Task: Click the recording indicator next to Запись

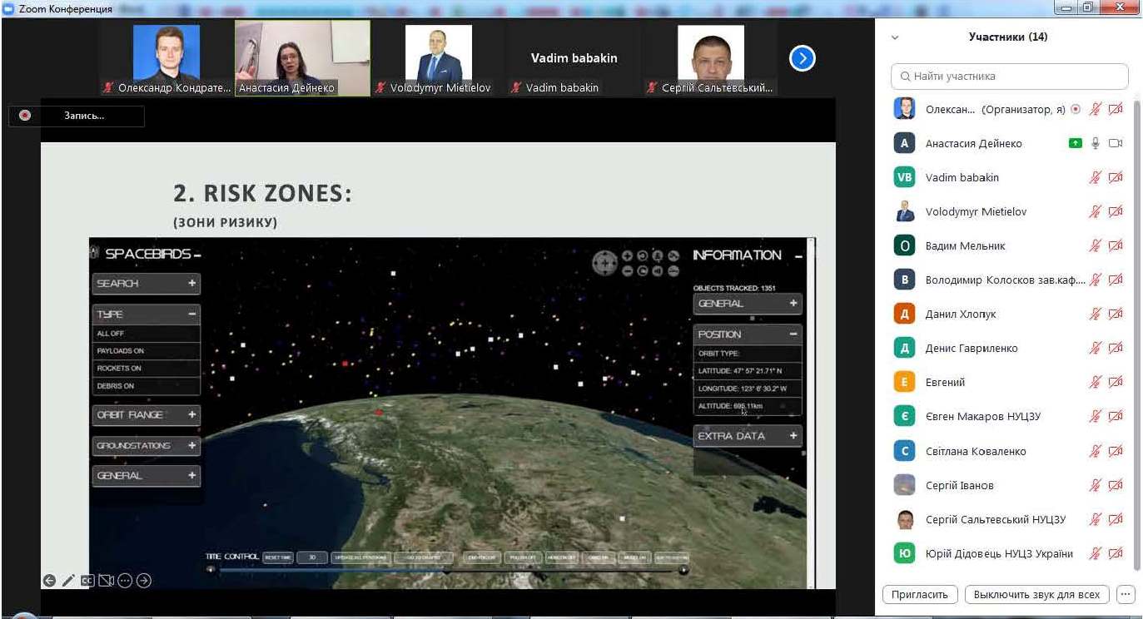Action: (x=25, y=116)
